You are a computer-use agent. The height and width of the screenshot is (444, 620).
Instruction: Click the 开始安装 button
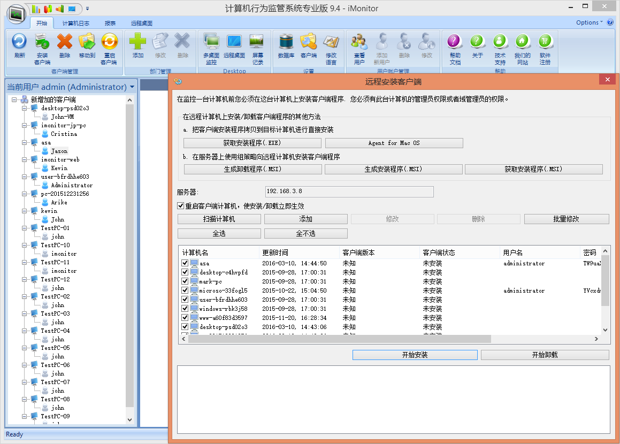point(415,355)
